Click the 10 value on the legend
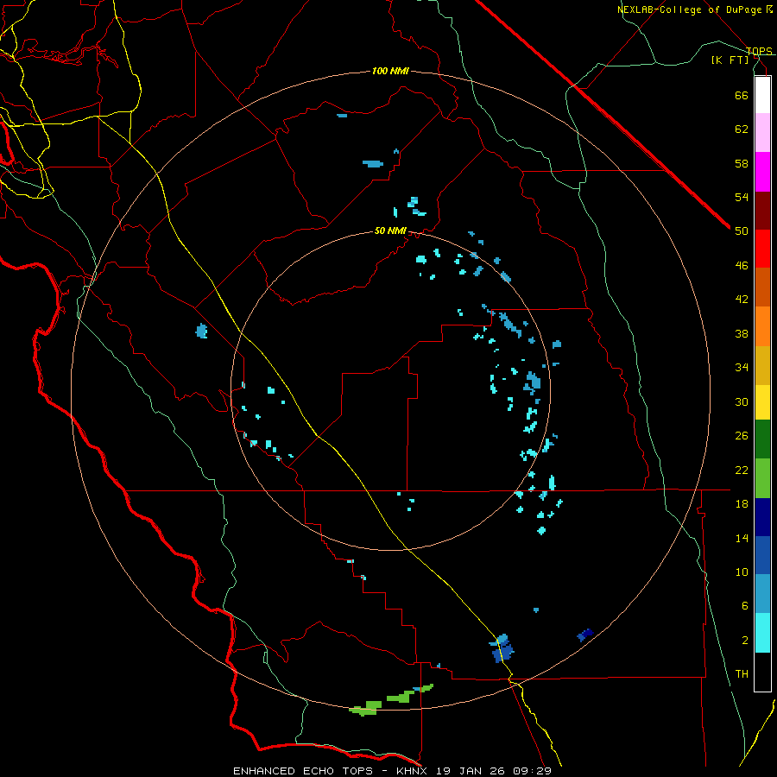The image size is (777, 777). tap(742, 572)
